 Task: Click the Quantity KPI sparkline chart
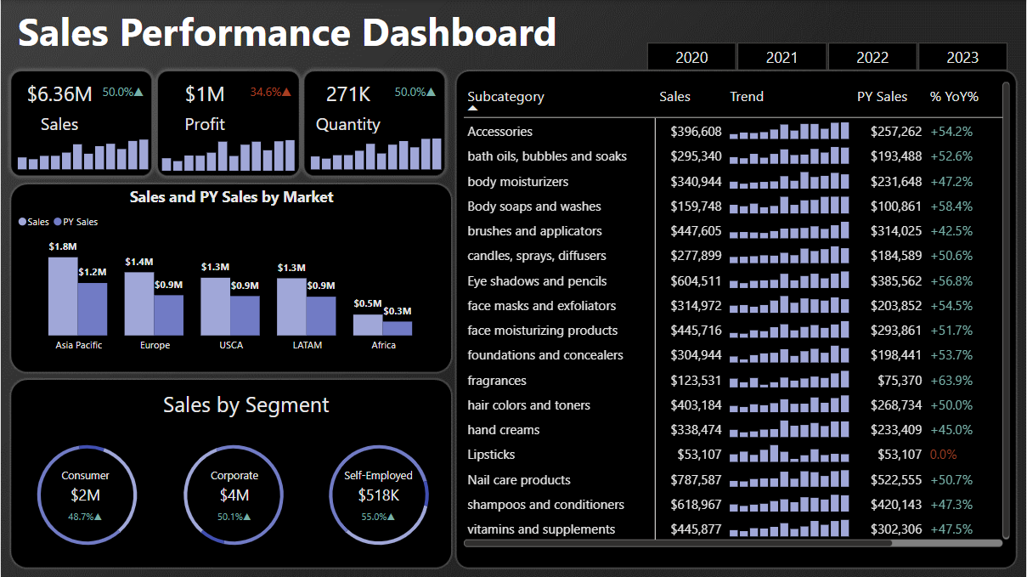375,154
